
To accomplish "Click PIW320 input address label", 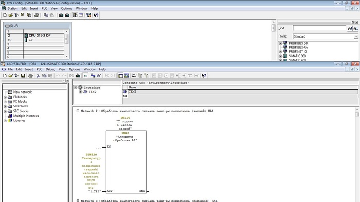I will pos(91,155).
